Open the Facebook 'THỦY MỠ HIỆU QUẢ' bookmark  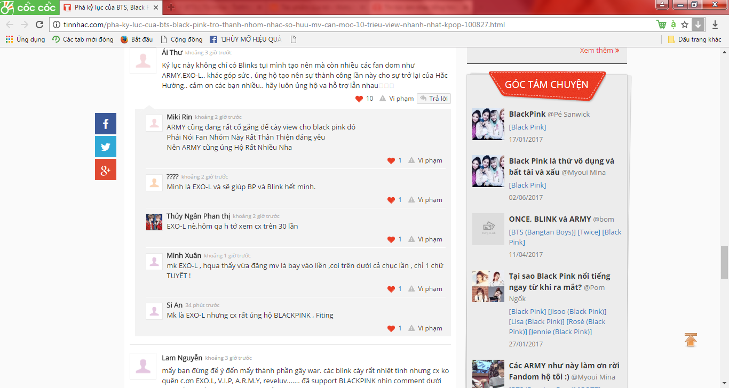(x=245, y=39)
